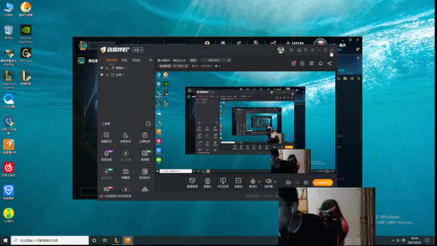This screenshot has width=437, height=246.
Task: Open the 弹幕秀 tool
Action: coord(126,174)
